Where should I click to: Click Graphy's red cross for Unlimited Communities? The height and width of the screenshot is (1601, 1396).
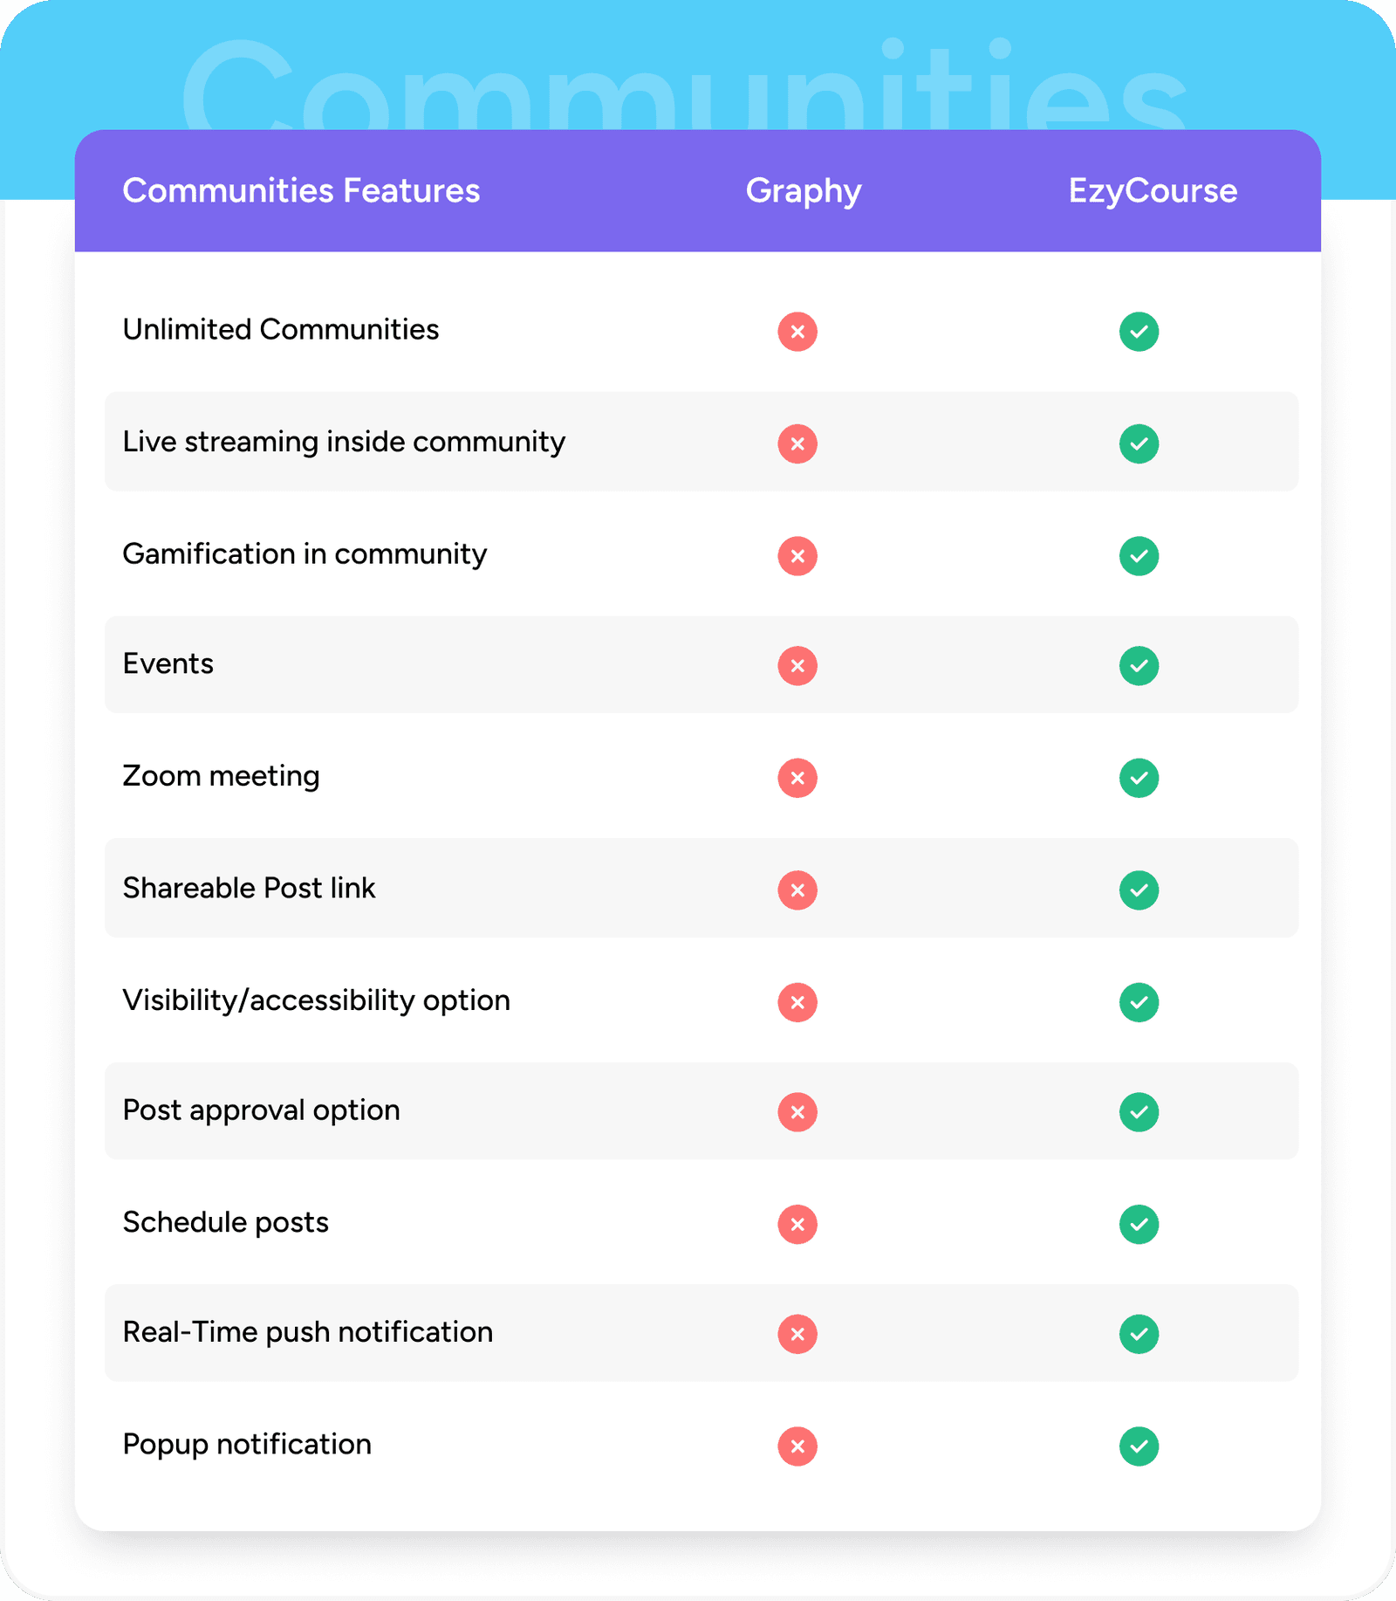[797, 332]
